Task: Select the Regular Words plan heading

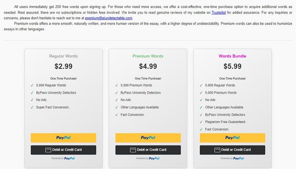Action: point(63,56)
